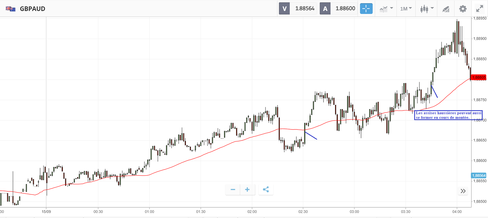Click the V sell price button
Viewport: 488px width, 218px height.
[284, 9]
